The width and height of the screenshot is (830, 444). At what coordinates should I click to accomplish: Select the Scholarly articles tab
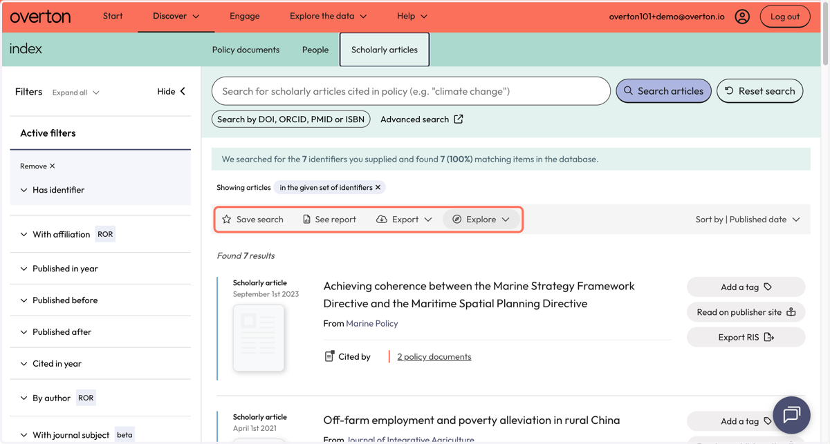(x=385, y=50)
